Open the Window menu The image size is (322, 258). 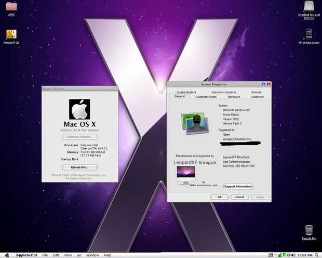point(92,255)
